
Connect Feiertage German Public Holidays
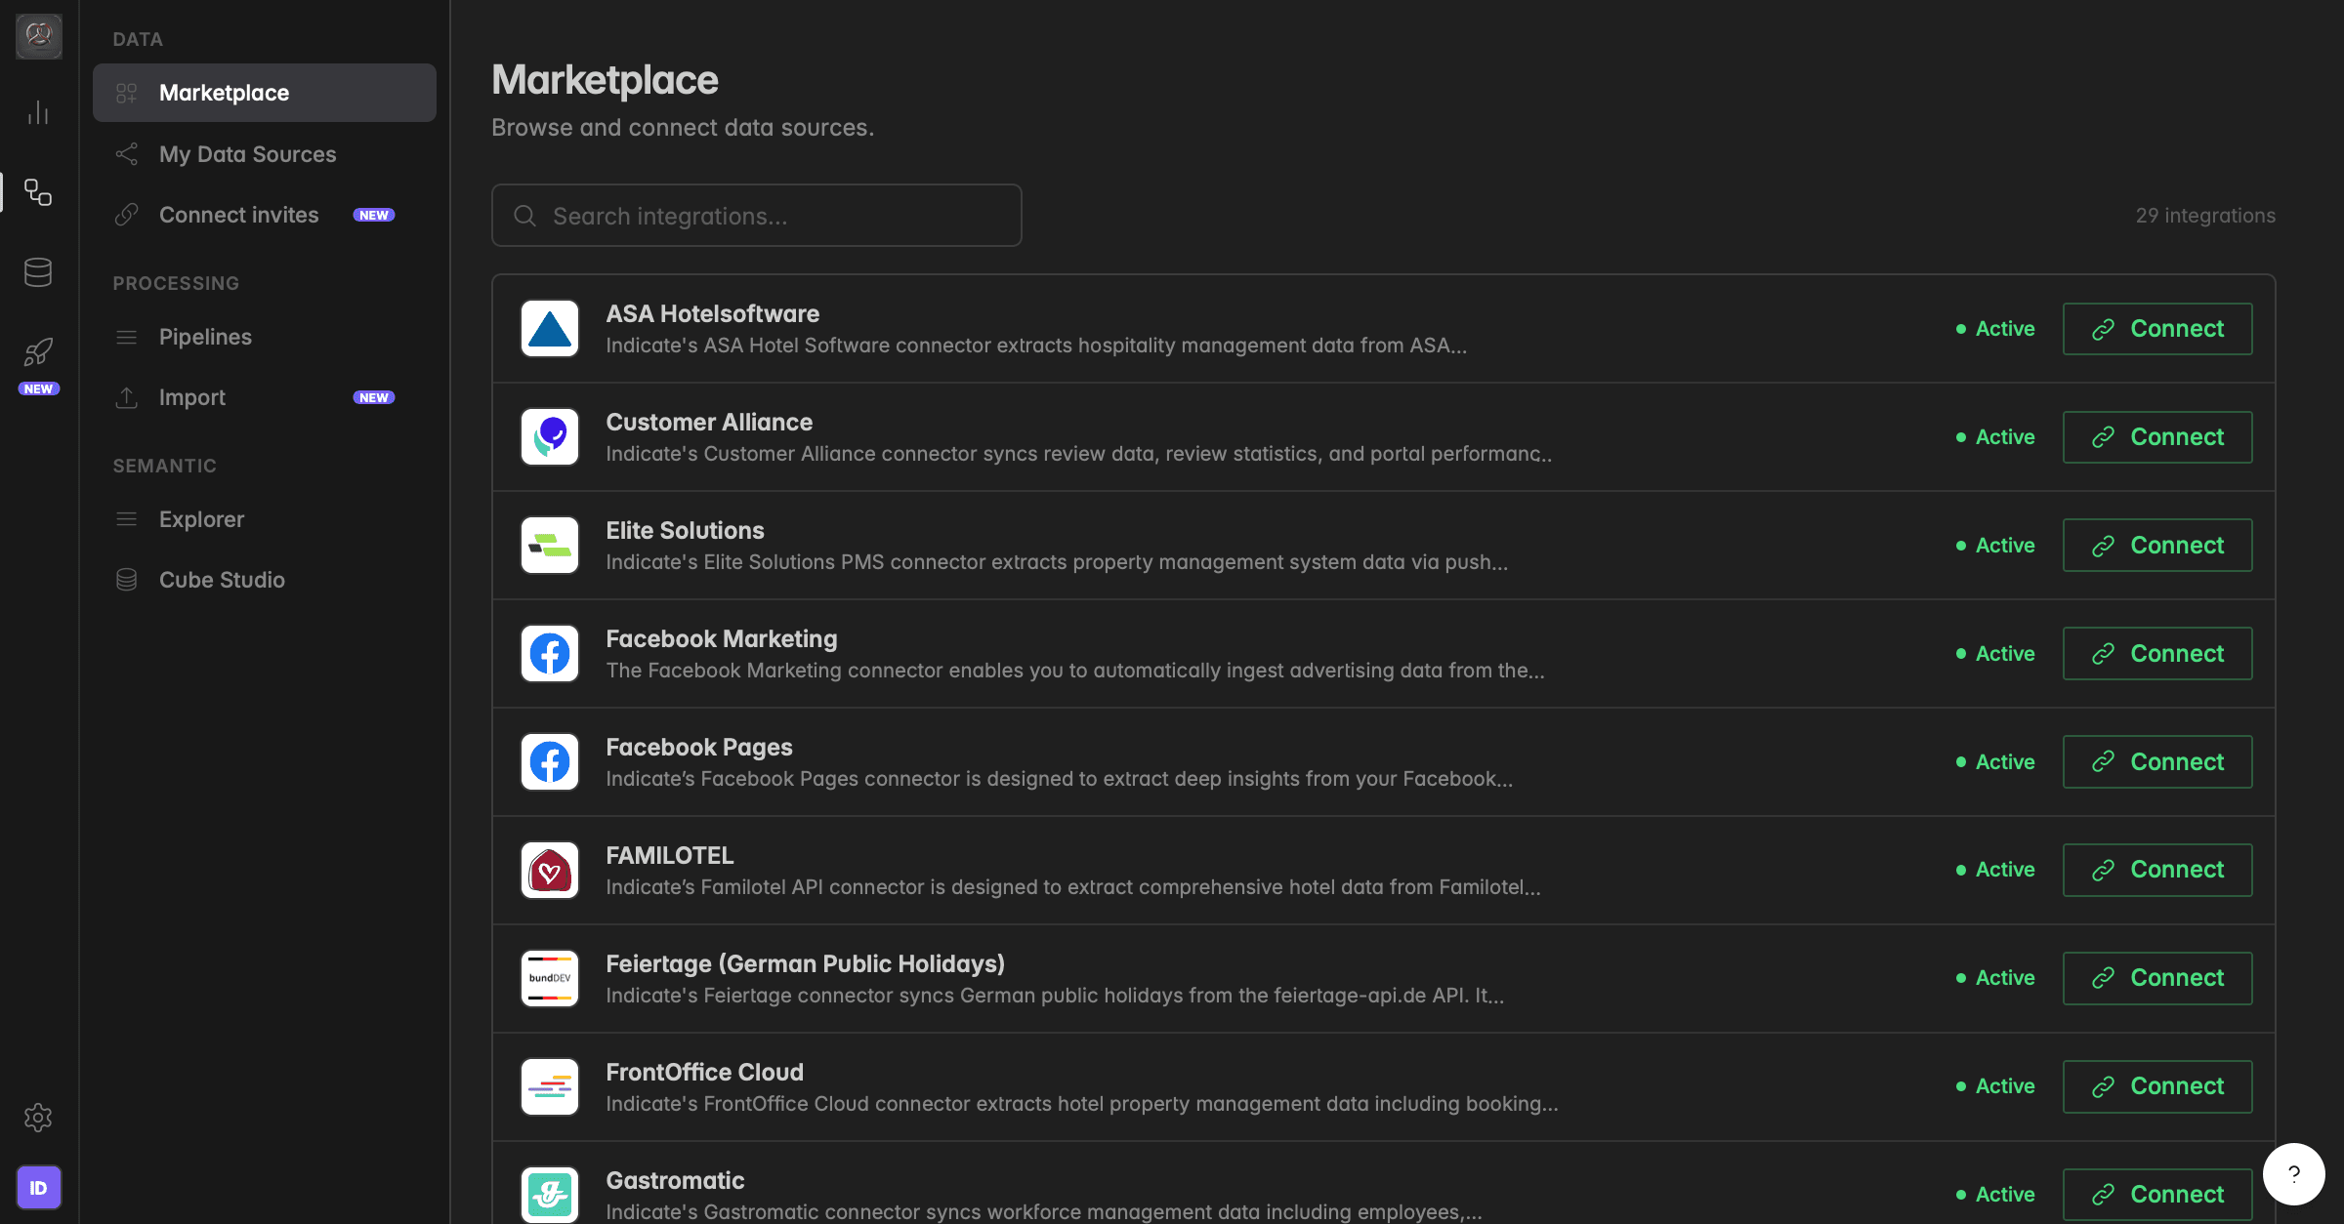(x=2157, y=978)
